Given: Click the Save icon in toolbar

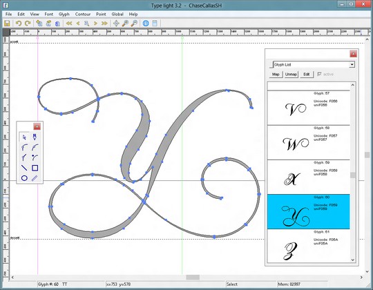Looking at the screenshot, I should [7, 23].
